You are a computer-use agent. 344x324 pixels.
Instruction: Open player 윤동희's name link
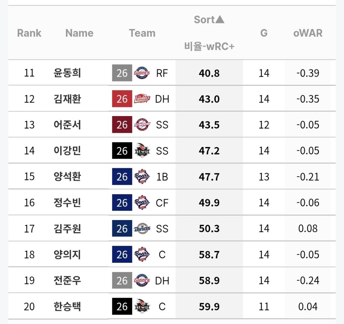coord(67,73)
